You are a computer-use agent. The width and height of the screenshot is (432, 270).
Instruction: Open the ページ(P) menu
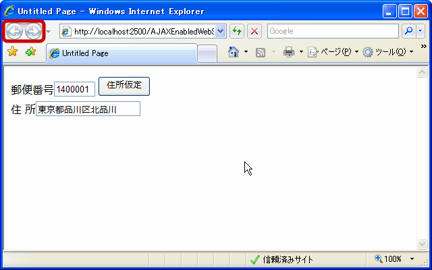pyautogui.click(x=333, y=52)
